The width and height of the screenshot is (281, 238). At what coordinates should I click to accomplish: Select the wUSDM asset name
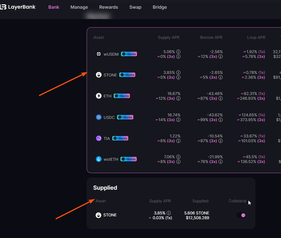pyautogui.click(x=111, y=54)
